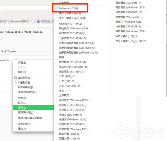167x141 pixels.
Task: Open the 编码(E) context menu item
Action: [x=33, y=108]
